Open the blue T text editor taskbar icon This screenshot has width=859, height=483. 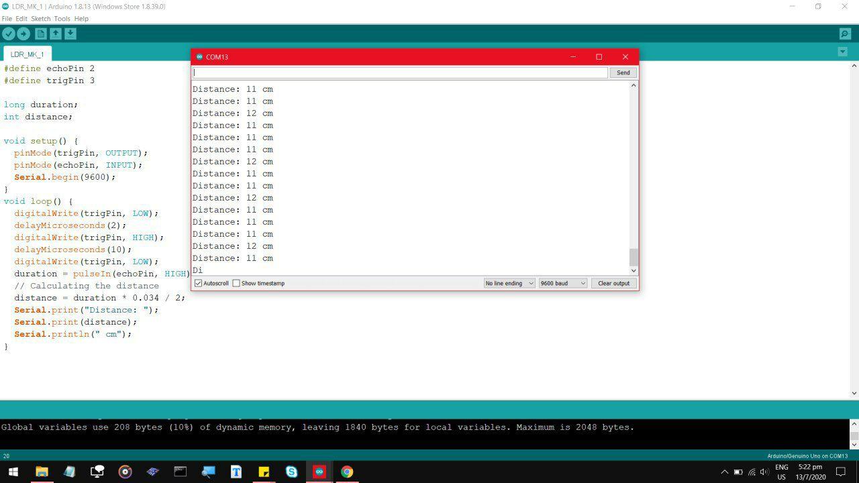[236, 472]
